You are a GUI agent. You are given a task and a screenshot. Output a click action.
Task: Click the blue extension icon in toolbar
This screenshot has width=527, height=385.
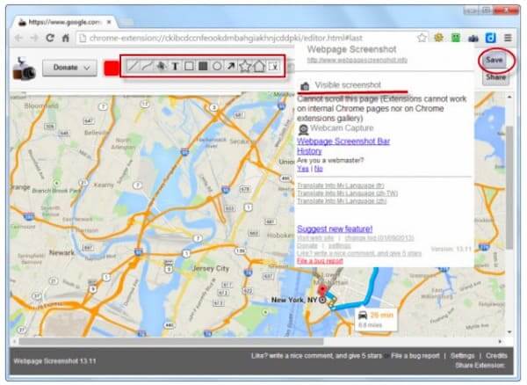click(490, 38)
